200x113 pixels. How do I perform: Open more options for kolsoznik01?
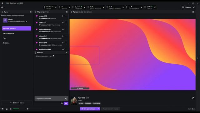tap(66, 36)
